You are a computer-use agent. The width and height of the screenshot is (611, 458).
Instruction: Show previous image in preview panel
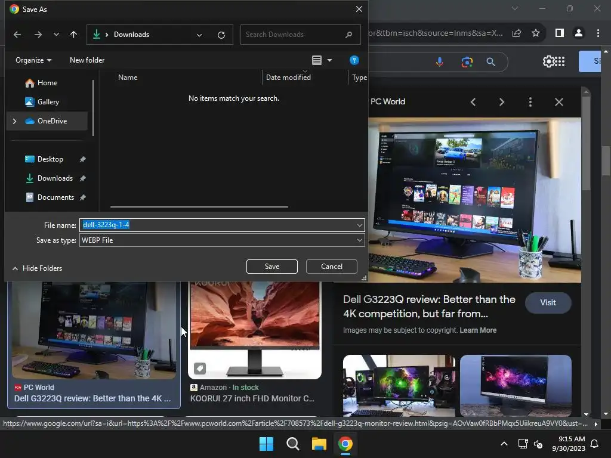pos(473,102)
